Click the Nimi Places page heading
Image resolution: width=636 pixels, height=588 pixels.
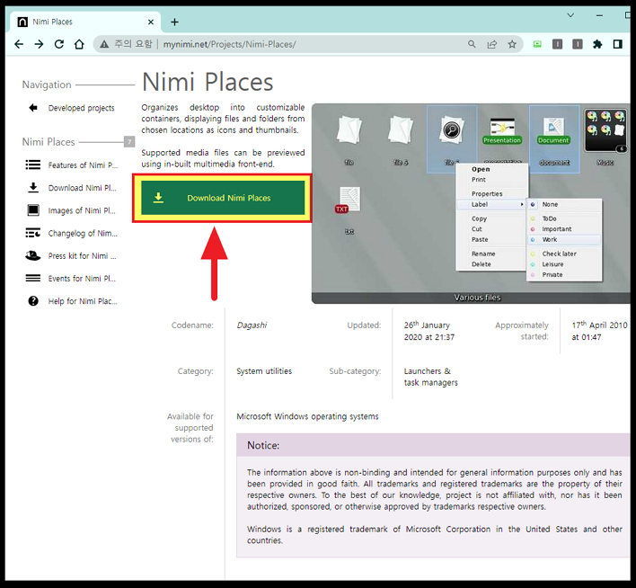coord(208,82)
